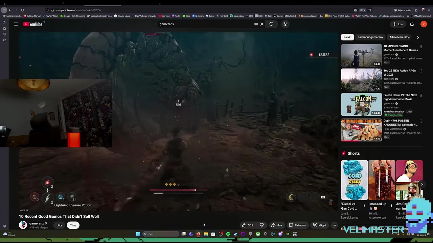The width and height of the screenshot is (433, 243).
Task: Bookmark this page with star icon
Action: [x=370, y=10]
